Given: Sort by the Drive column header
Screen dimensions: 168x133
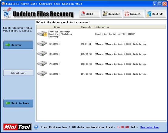Looking at the screenshot, I should [x=57, y=27].
